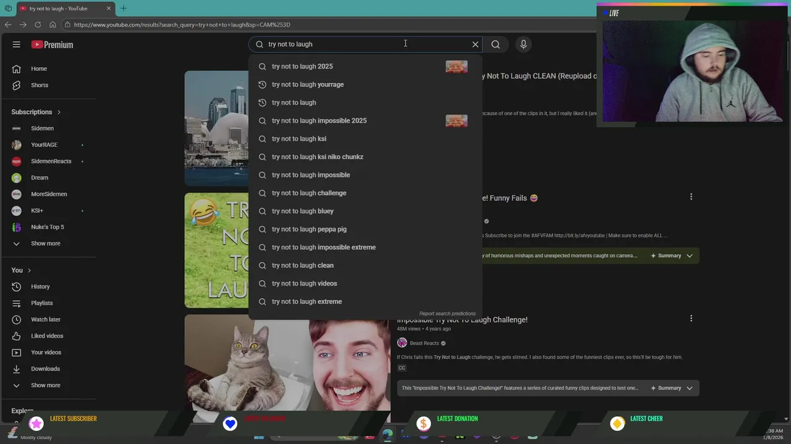Click the browser home icon
Screen dimensions: 791x444
pyautogui.click(x=53, y=25)
